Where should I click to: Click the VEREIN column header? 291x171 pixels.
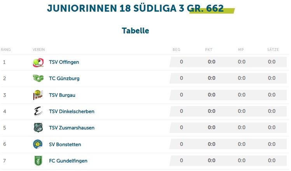[x=38, y=50]
